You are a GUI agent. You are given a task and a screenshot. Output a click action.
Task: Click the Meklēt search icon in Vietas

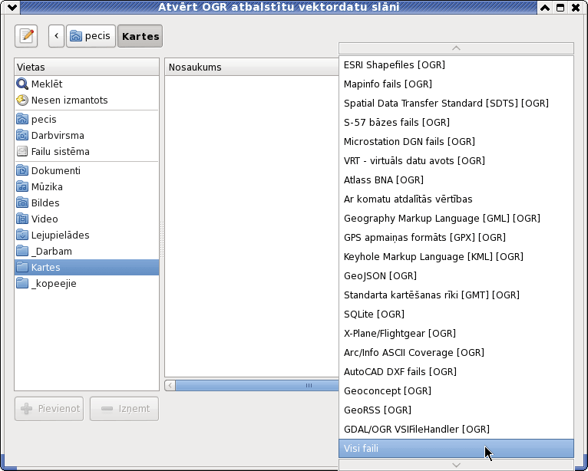[x=22, y=84]
